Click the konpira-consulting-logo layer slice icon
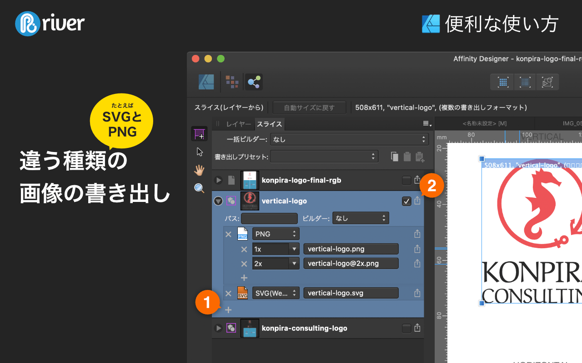This screenshot has height=363, width=582. pyautogui.click(x=231, y=328)
